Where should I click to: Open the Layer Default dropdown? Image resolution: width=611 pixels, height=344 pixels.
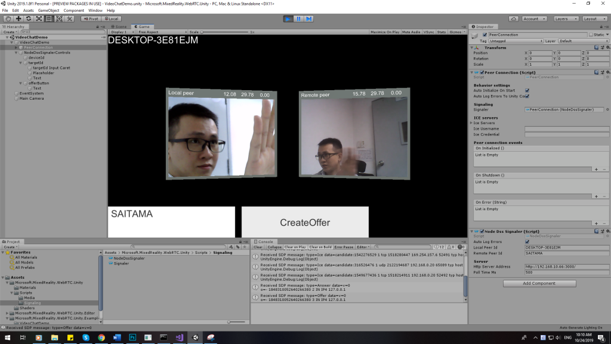coord(584,41)
